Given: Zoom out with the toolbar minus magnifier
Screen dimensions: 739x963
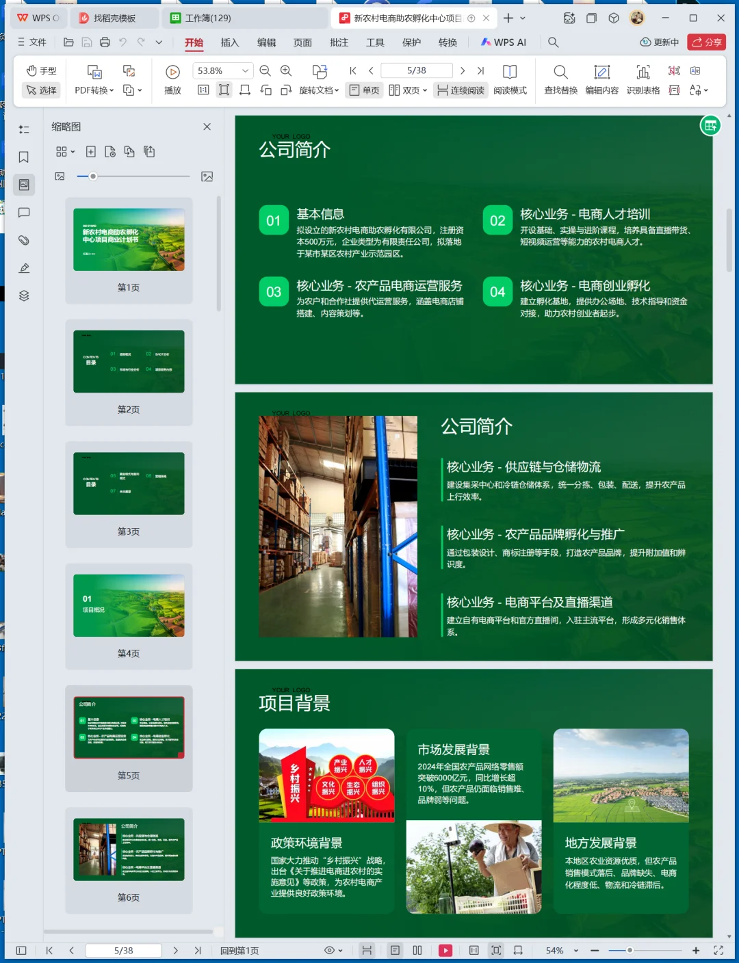Looking at the screenshot, I should [x=265, y=70].
